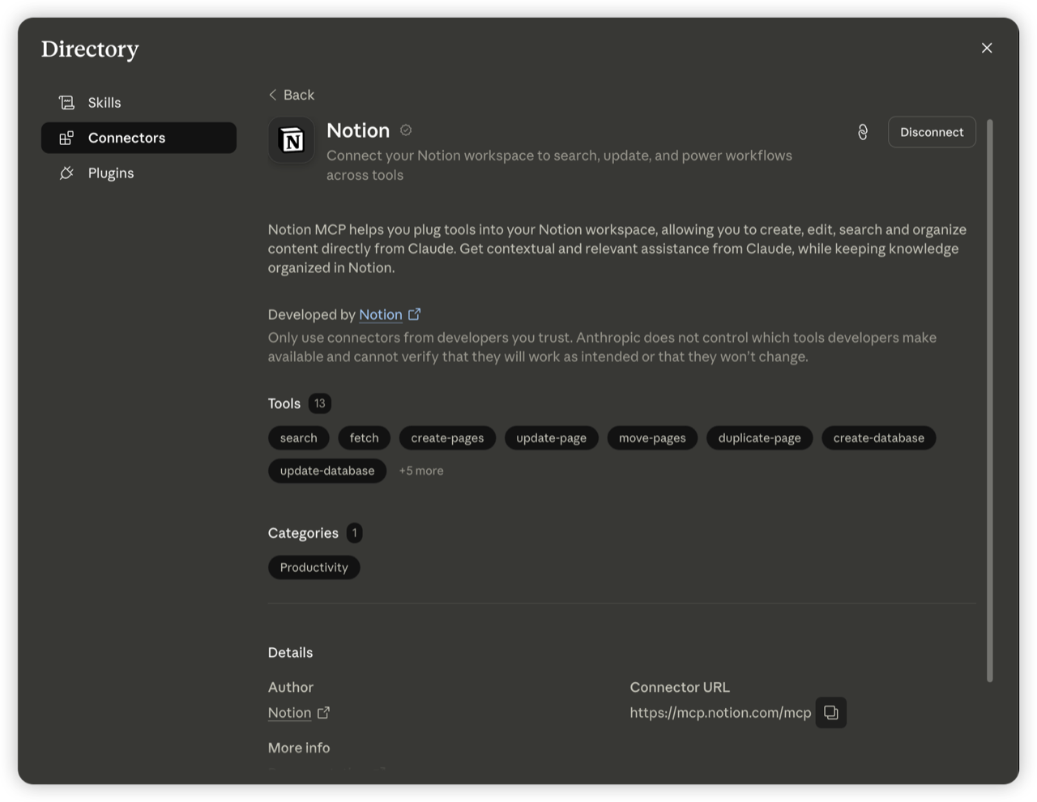The height and width of the screenshot is (802, 1037).
Task: Click the Connector URL label
Action: [x=681, y=687]
